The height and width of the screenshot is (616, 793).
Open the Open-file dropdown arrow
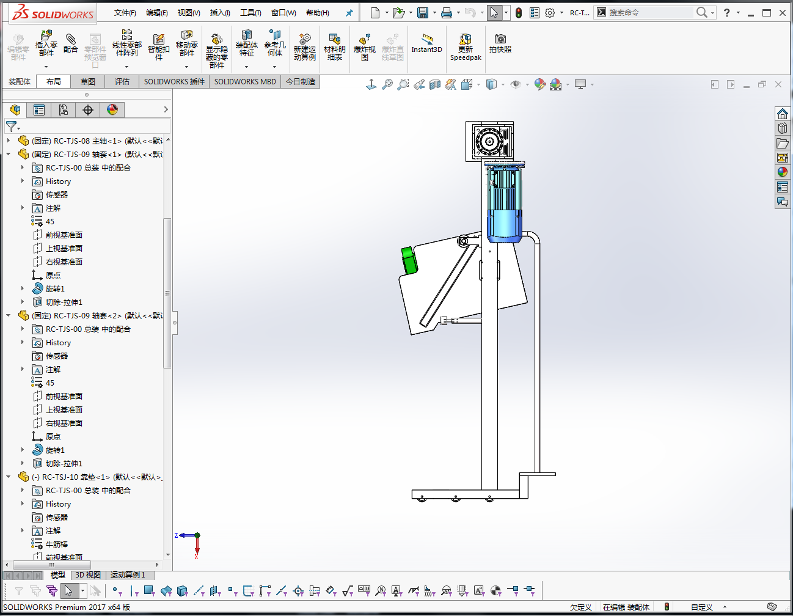click(x=411, y=12)
